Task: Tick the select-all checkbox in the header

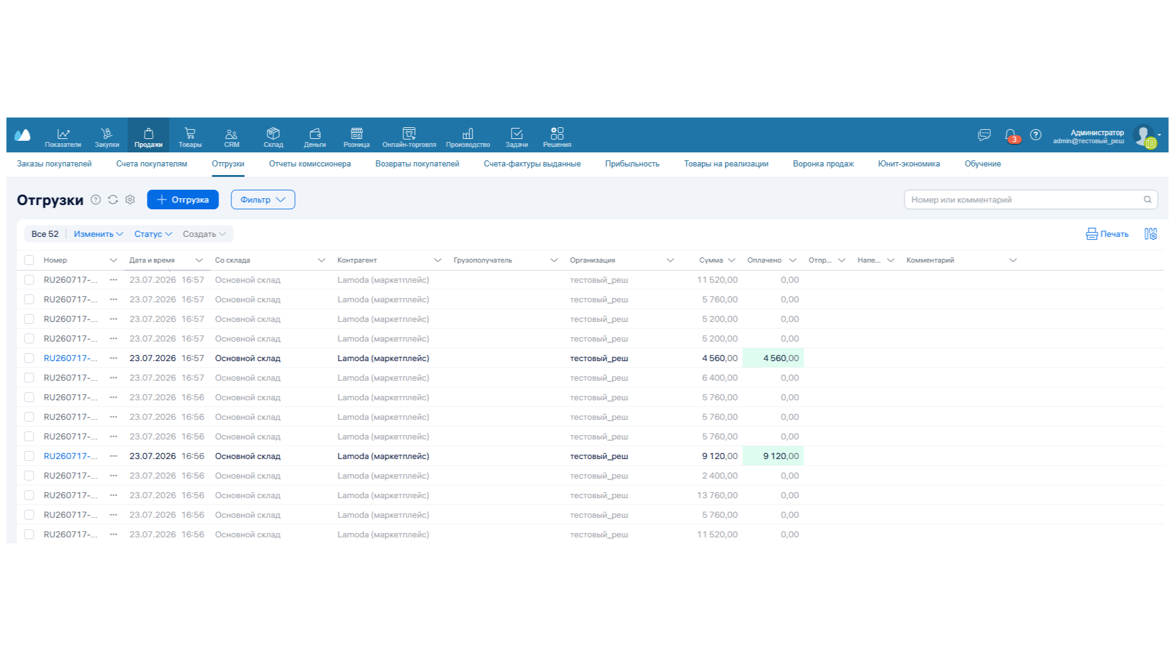Action: click(x=29, y=260)
